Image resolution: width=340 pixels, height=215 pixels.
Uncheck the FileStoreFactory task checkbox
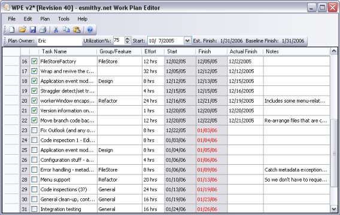point(34,61)
